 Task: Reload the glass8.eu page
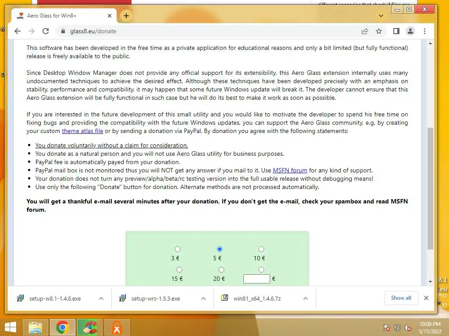tap(46, 31)
